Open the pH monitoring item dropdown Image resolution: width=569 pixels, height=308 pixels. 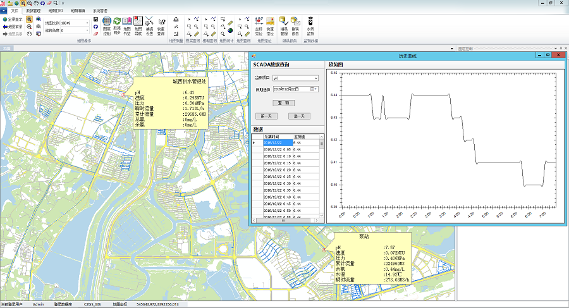point(315,78)
